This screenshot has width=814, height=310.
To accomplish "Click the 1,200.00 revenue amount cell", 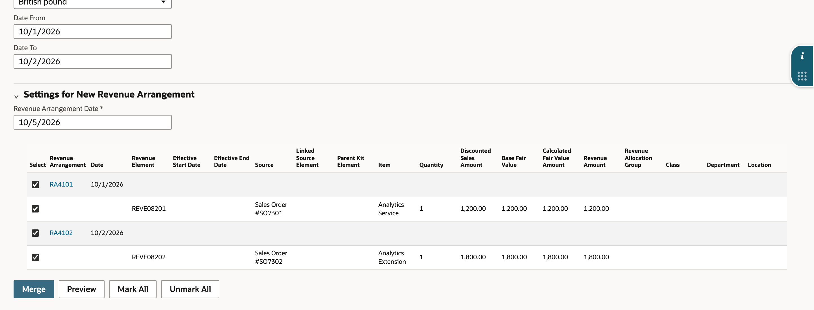I will 596,209.
